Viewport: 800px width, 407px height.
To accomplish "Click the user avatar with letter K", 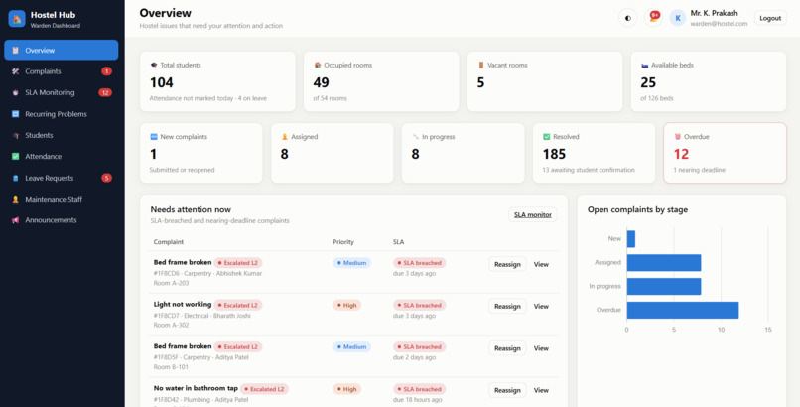I will click(x=678, y=18).
